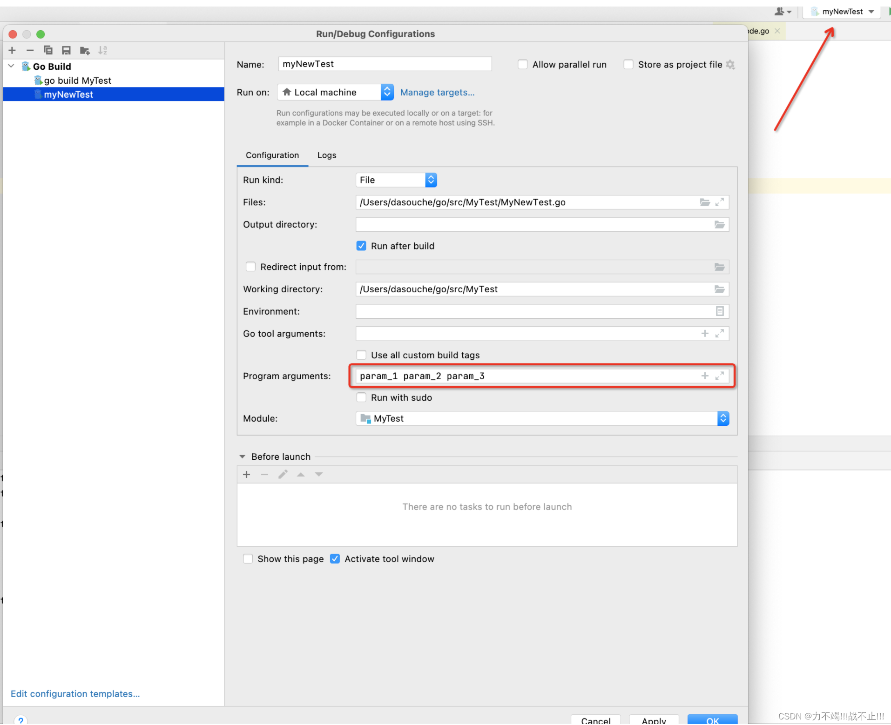Edit the selected Before launch task
The width and height of the screenshot is (891, 725).
pyautogui.click(x=283, y=475)
